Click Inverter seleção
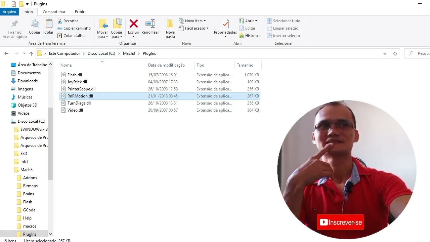430x242 pixels. pyautogui.click(x=283, y=36)
